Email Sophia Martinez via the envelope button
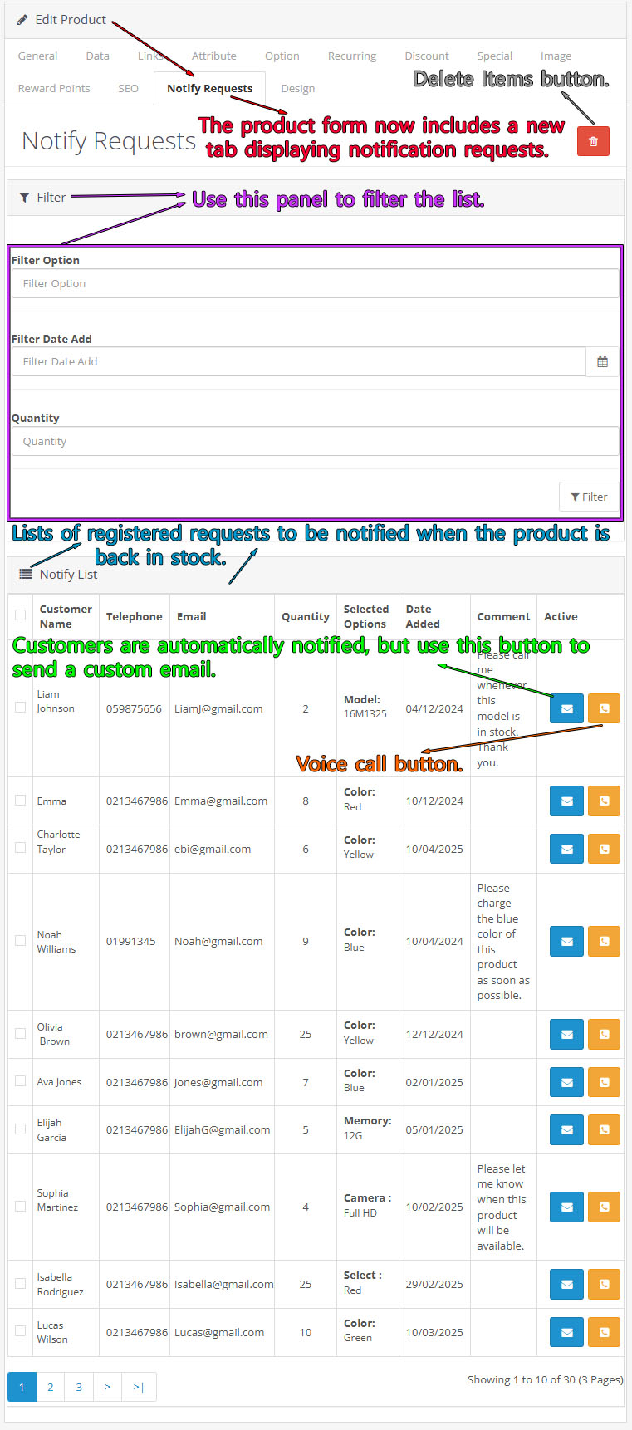The image size is (632, 1430). click(x=566, y=1207)
